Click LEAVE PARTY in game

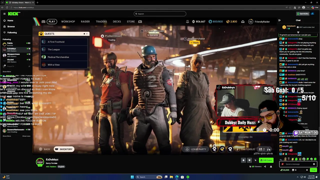[196, 149]
